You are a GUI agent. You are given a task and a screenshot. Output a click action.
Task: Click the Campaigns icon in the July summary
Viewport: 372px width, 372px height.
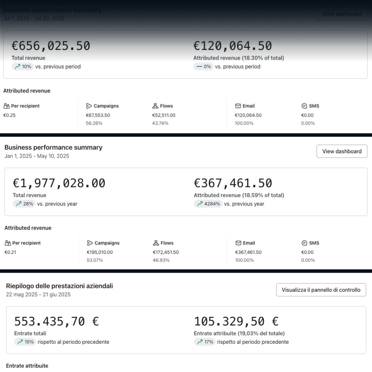click(x=89, y=106)
